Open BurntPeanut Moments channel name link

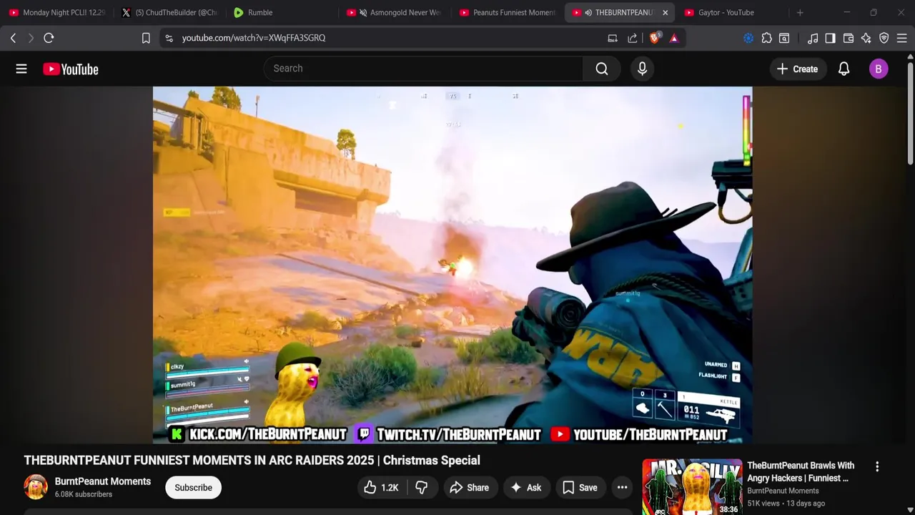click(103, 481)
